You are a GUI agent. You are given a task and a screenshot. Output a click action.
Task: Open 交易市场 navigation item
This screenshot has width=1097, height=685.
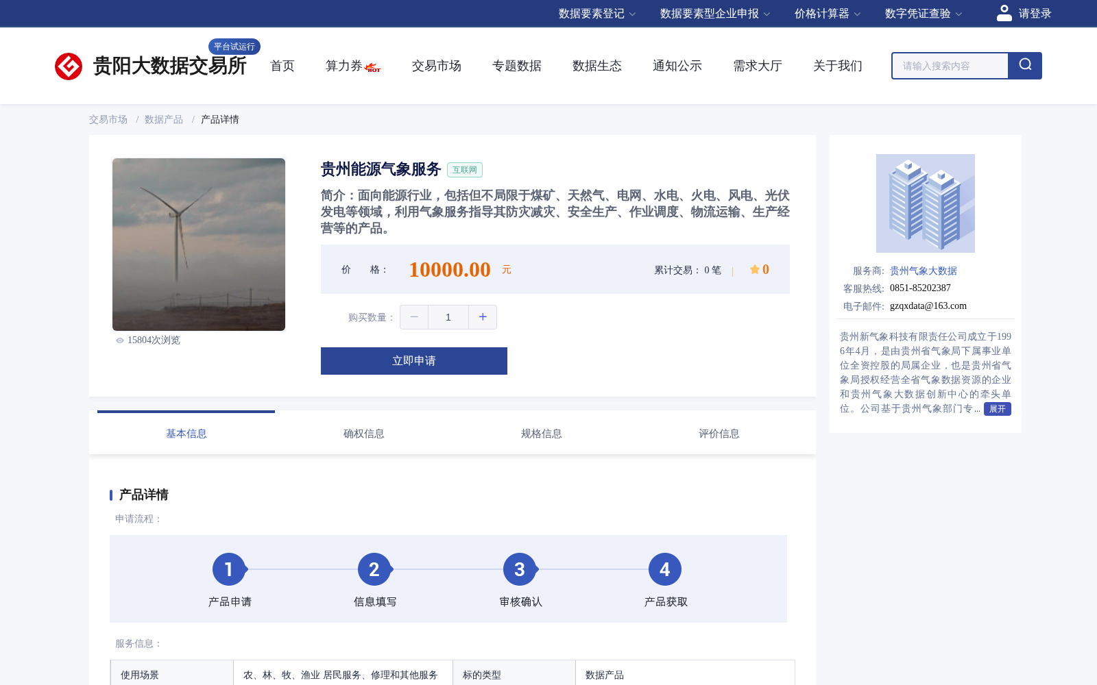coord(437,66)
